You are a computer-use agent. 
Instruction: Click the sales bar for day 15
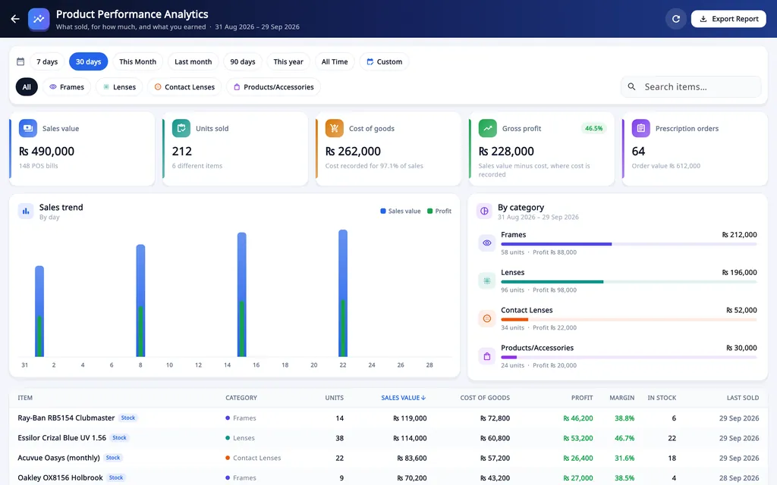(242, 295)
